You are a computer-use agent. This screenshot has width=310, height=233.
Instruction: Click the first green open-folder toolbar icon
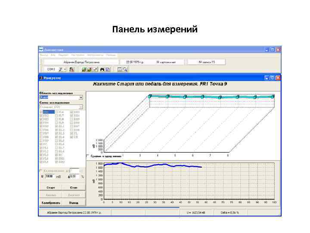[84, 69]
